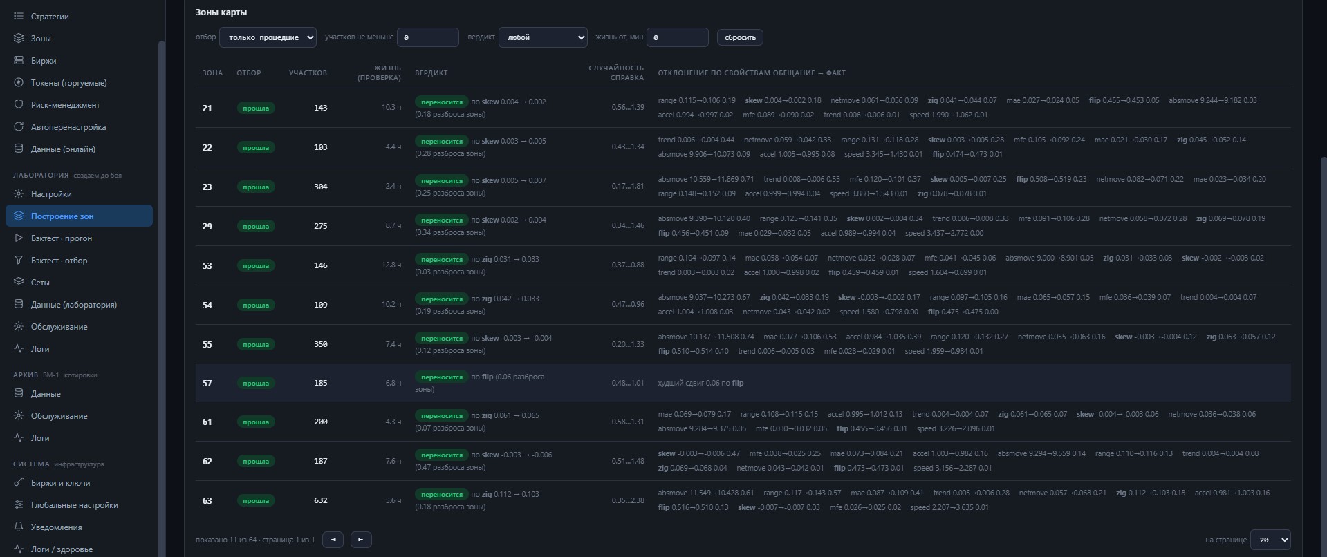This screenshot has width=1327, height=557.
Task: Click life value '12.8 ч' in zone 53
Action: 391,265
